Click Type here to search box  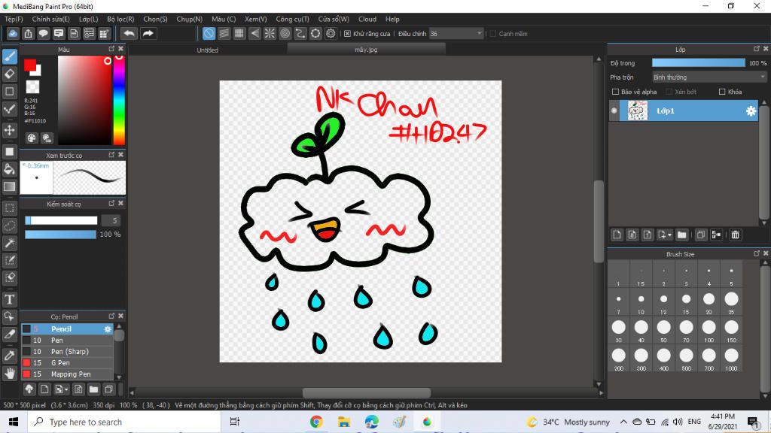(123, 422)
